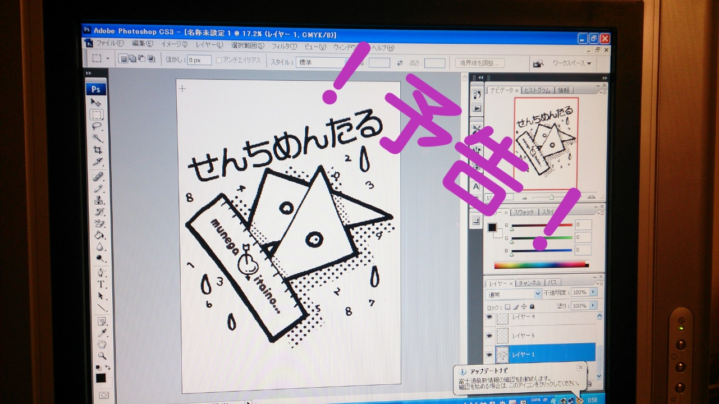Select the Zoom magnifier tool
719x404 pixels.
(x=102, y=355)
